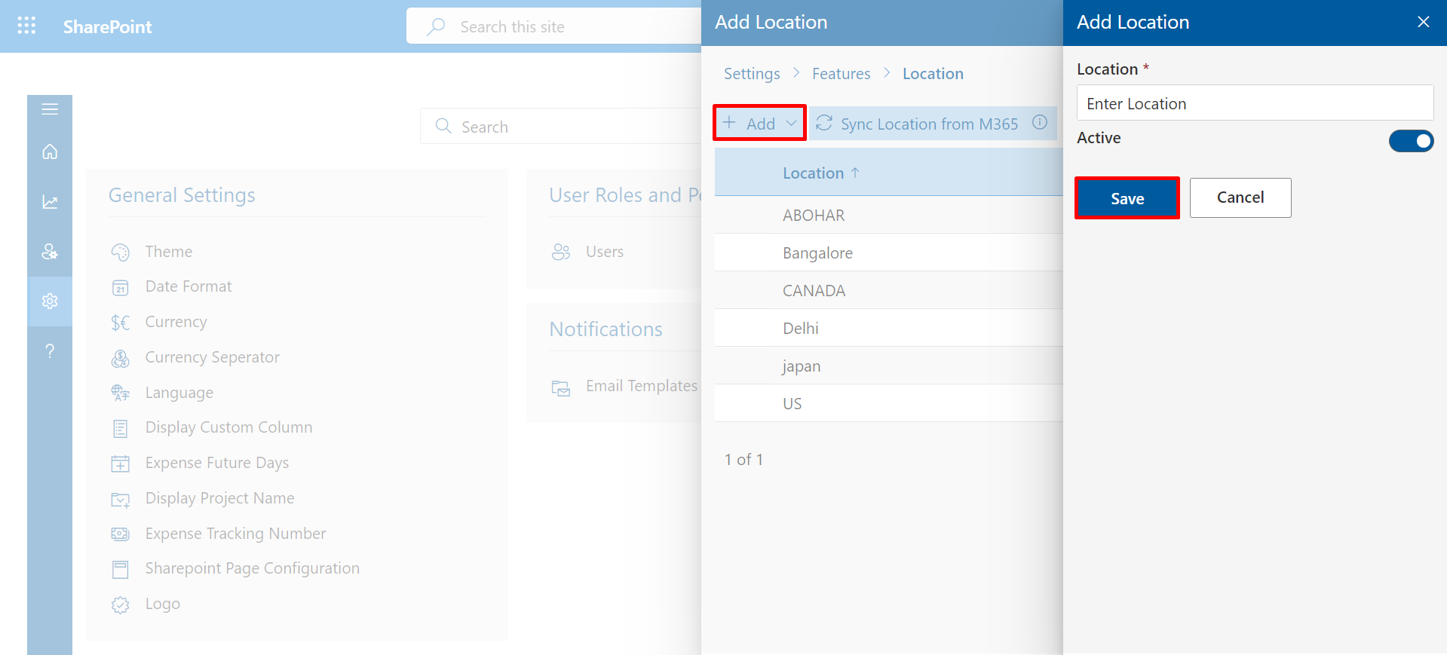
Task: Open the Language setting
Action: click(x=179, y=393)
